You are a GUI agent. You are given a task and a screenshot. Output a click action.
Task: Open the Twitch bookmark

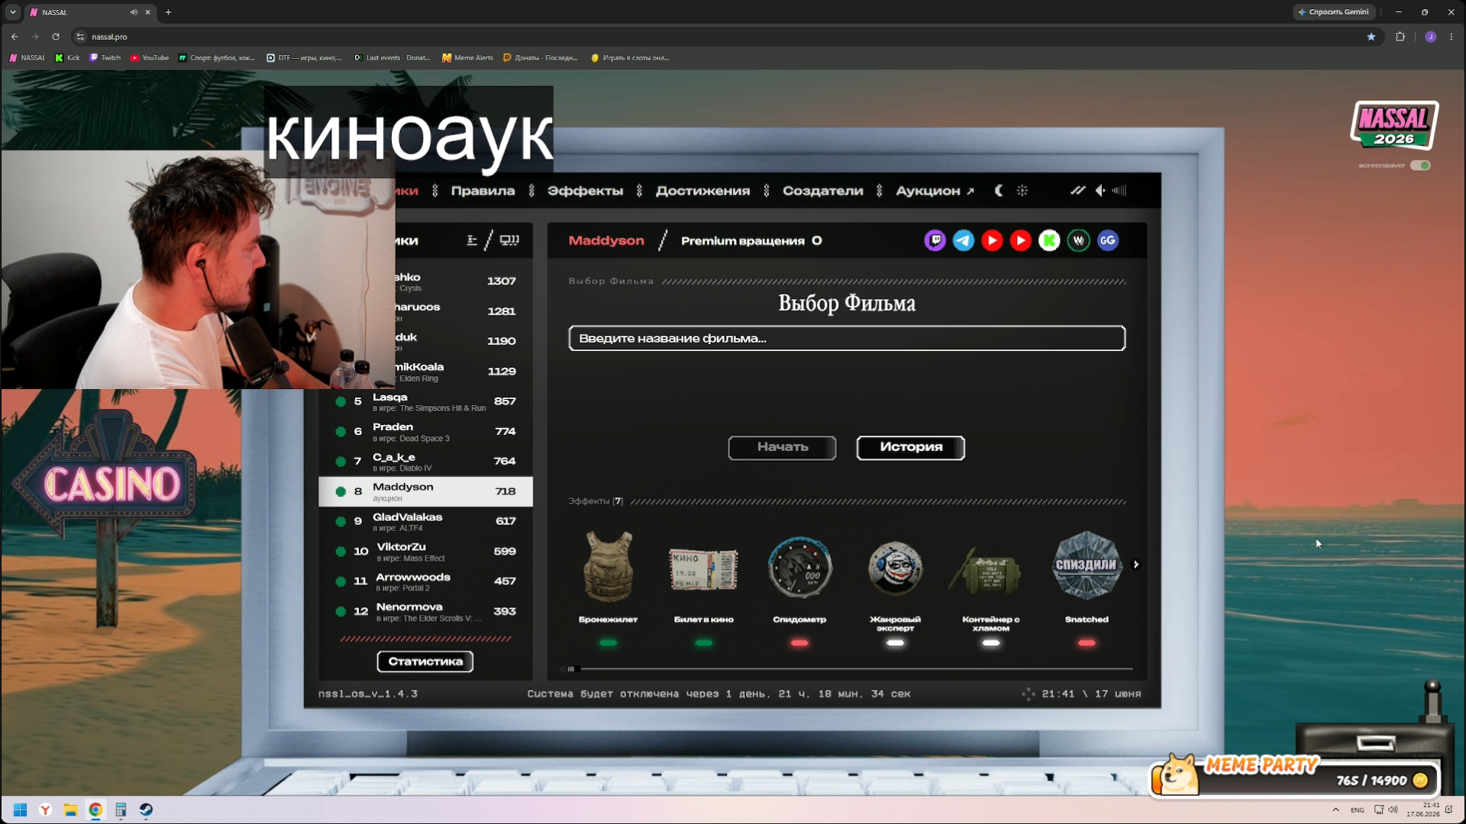point(105,58)
